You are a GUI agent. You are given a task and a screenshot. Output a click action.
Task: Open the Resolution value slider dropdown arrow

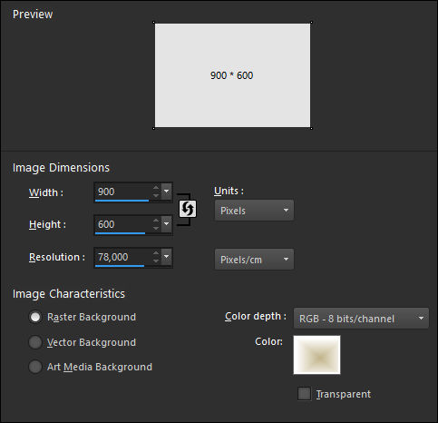(x=166, y=257)
